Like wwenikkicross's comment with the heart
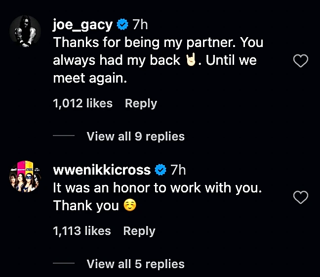Viewport: 320px width, 277px height. click(x=301, y=198)
